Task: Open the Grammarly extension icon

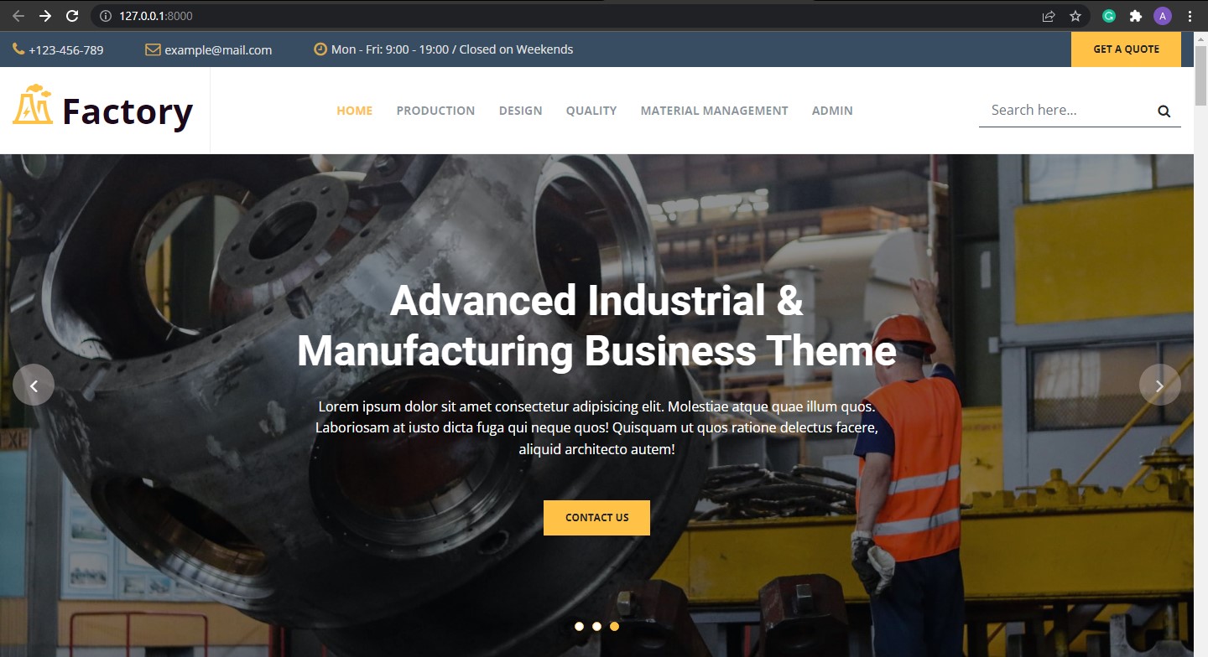Action: pyautogui.click(x=1109, y=16)
